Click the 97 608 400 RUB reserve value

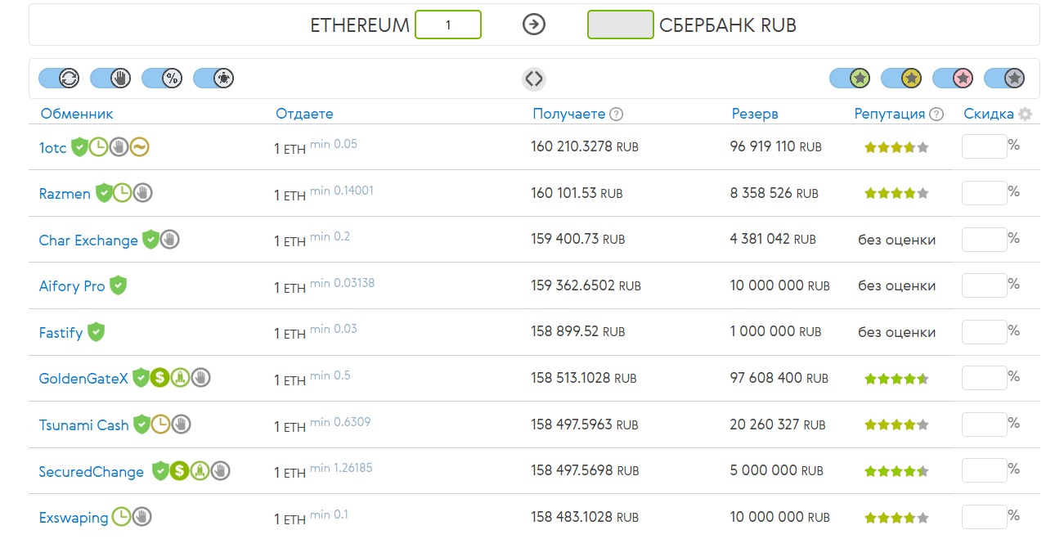coord(779,378)
